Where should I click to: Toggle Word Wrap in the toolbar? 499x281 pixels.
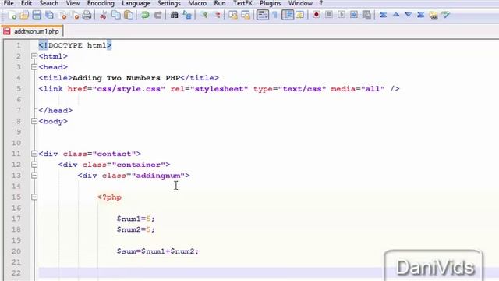click(263, 15)
